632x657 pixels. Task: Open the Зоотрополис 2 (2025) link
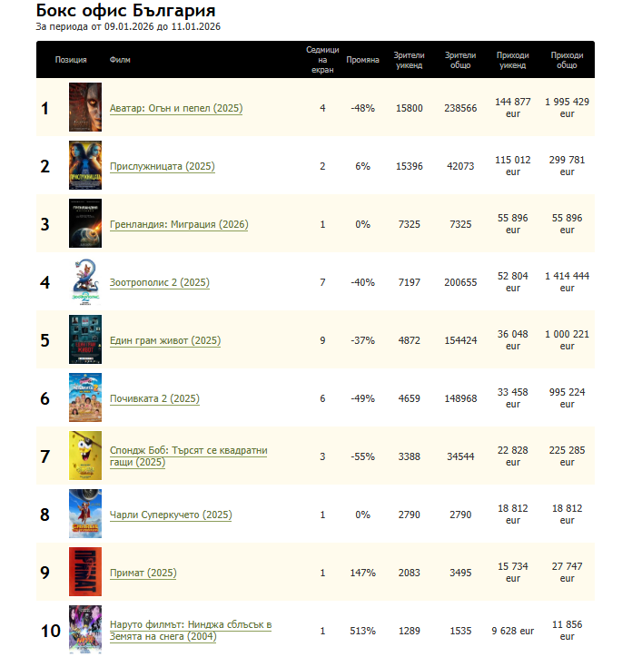tap(159, 283)
